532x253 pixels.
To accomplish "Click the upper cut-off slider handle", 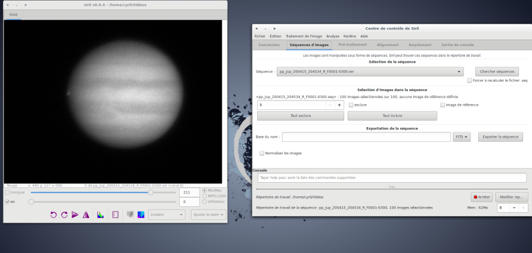I will [151, 193].
